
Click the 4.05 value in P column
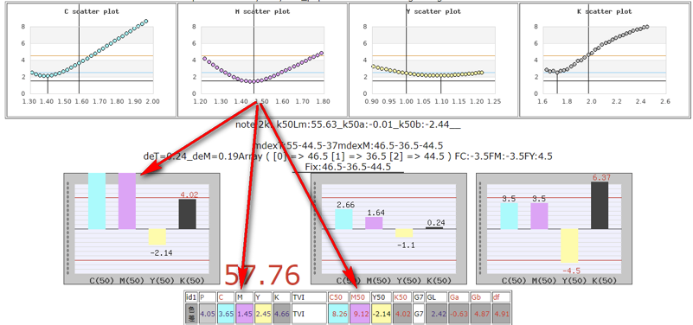click(208, 315)
